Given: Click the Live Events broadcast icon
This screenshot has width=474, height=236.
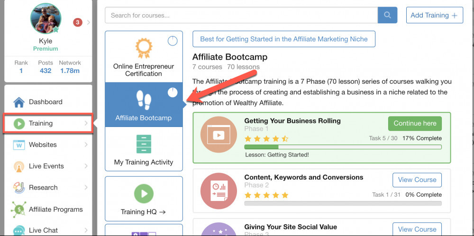Looking at the screenshot, I should (x=19, y=166).
